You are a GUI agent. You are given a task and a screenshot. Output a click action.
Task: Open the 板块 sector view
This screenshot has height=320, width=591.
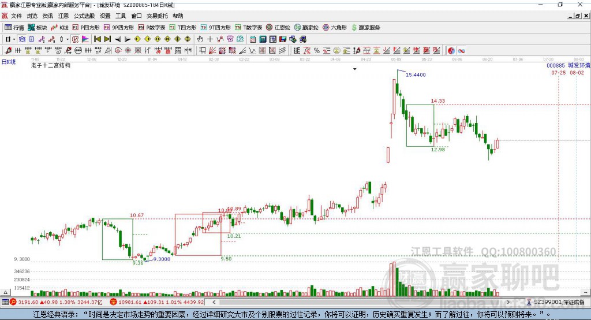point(37,28)
